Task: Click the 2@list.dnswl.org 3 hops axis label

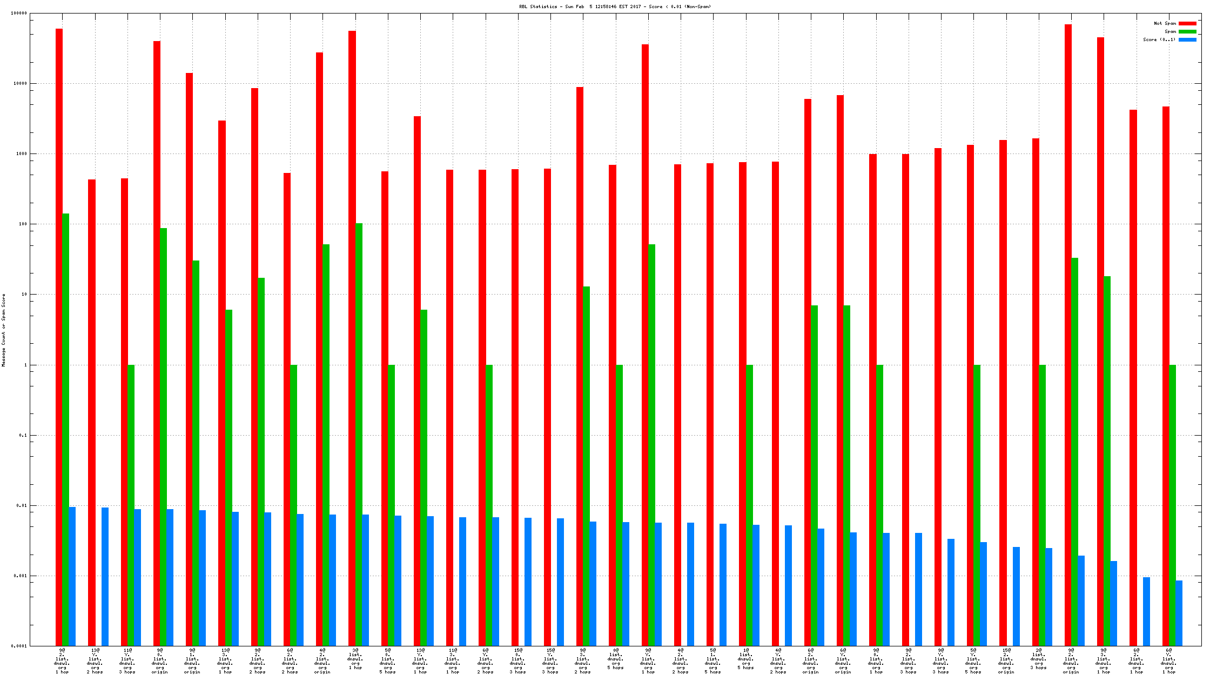Action: [1039, 659]
